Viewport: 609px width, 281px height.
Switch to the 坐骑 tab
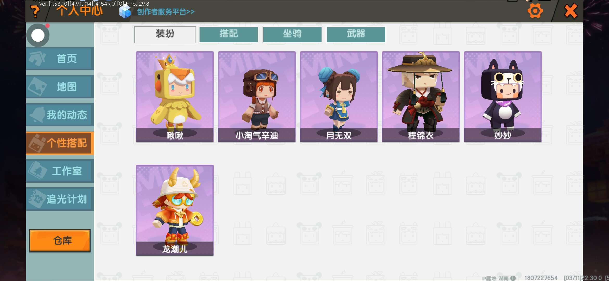[292, 34]
